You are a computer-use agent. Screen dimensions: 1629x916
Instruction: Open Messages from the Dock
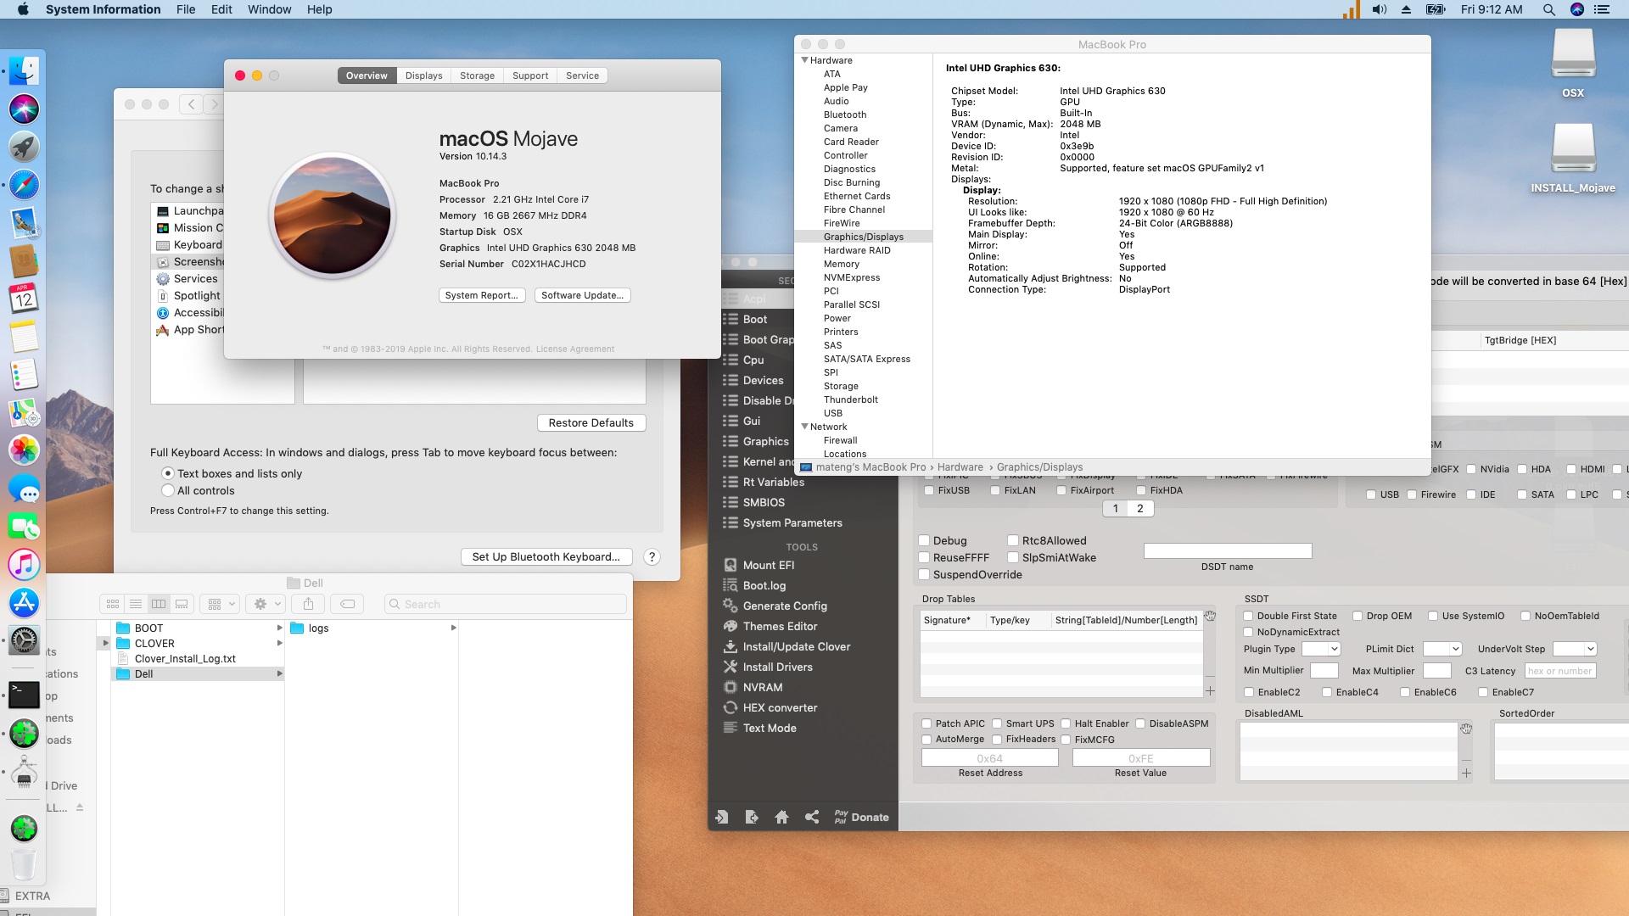pyautogui.click(x=24, y=489)
